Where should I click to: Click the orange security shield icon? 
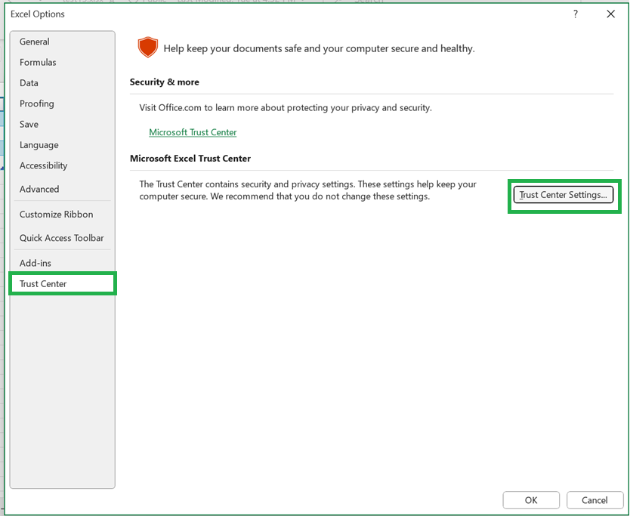[148, 47]
